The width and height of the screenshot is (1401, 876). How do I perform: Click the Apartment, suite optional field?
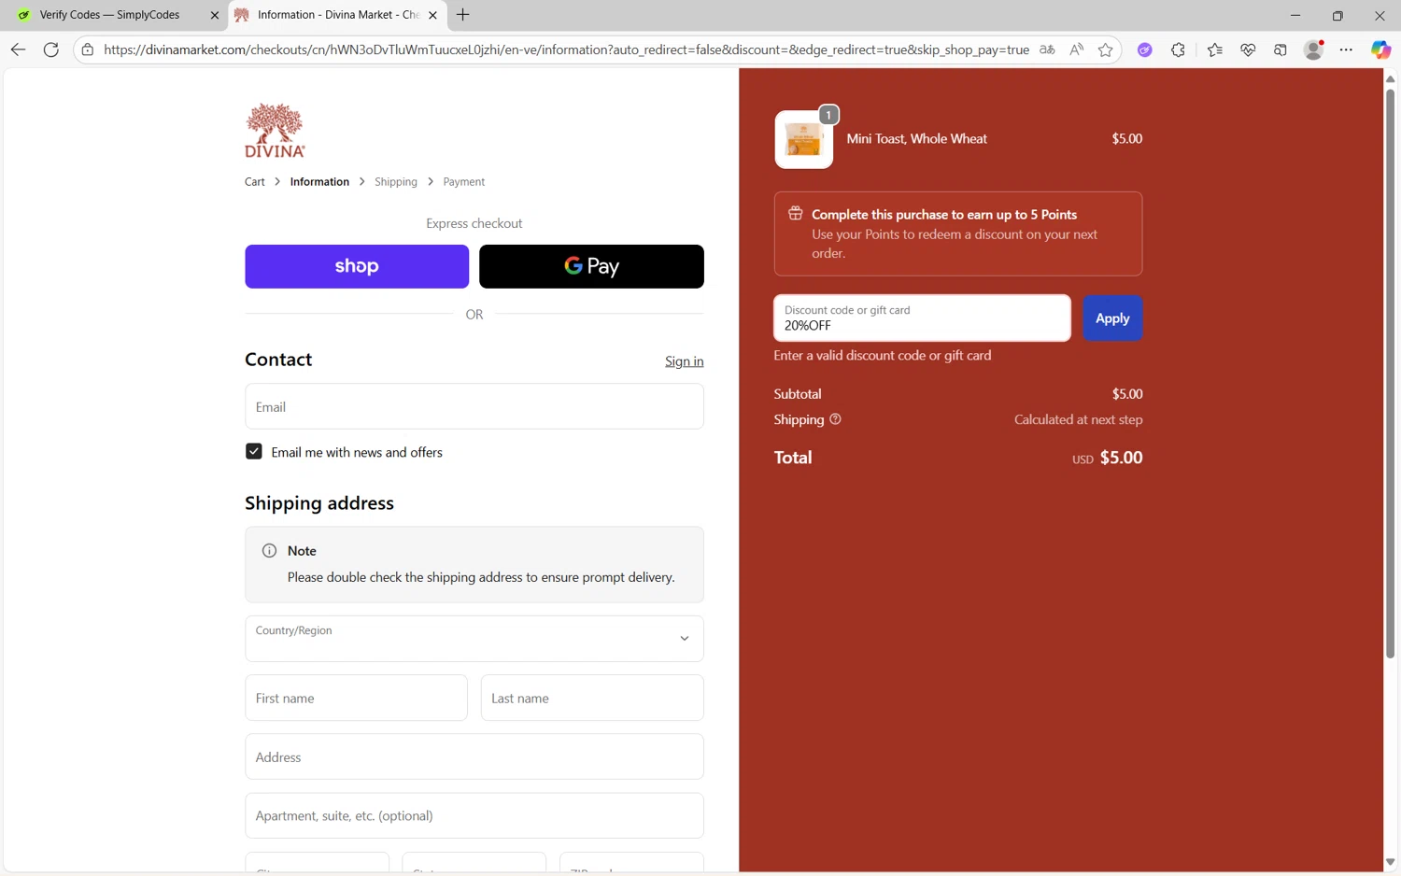pyautogui.click(x=474, y=815)
